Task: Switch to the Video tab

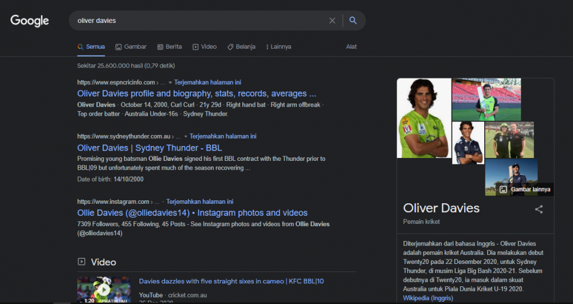Action: pyautogui.click(x=205, y=47)
